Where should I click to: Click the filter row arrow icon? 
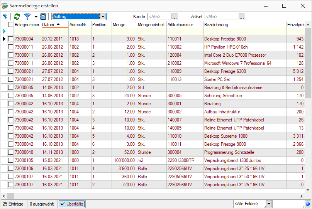(4, 31)
